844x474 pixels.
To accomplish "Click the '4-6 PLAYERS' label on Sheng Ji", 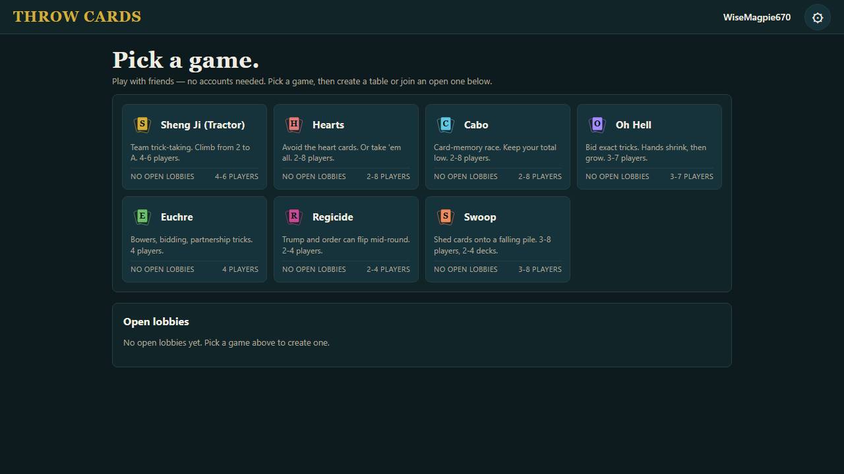I will (x=237, y=176).
